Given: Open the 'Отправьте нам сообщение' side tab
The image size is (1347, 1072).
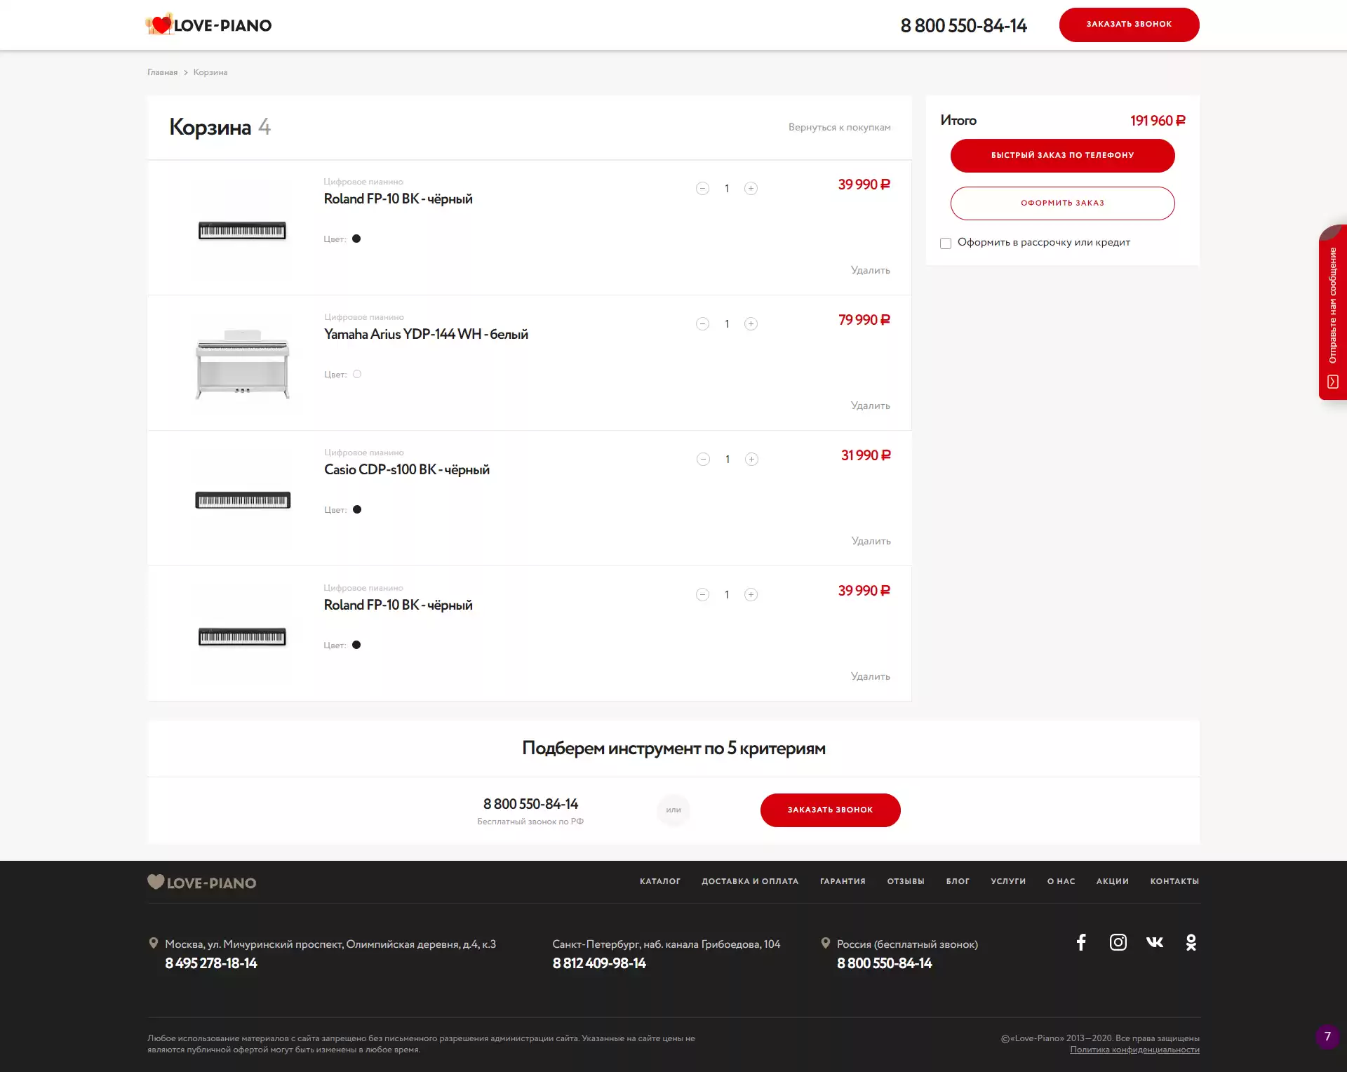Looking at the screenshot, I should [x=1333, y=312].
